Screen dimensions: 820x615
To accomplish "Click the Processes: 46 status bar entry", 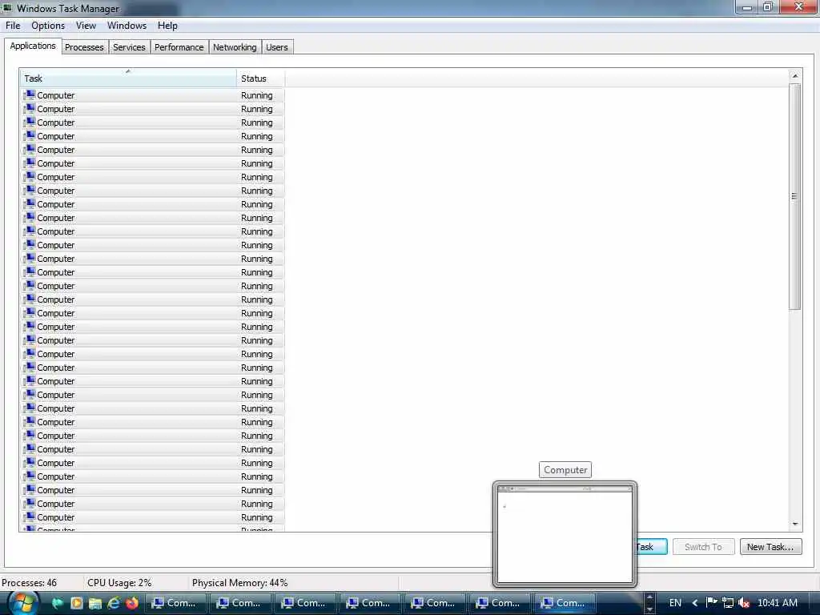I will point(30,583).
